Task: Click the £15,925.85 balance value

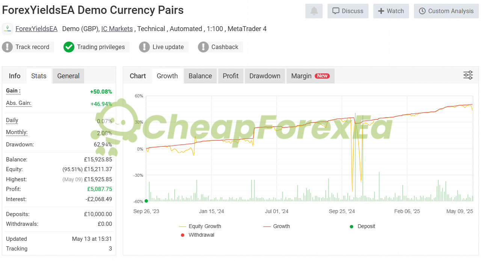Action: [98, 160]
